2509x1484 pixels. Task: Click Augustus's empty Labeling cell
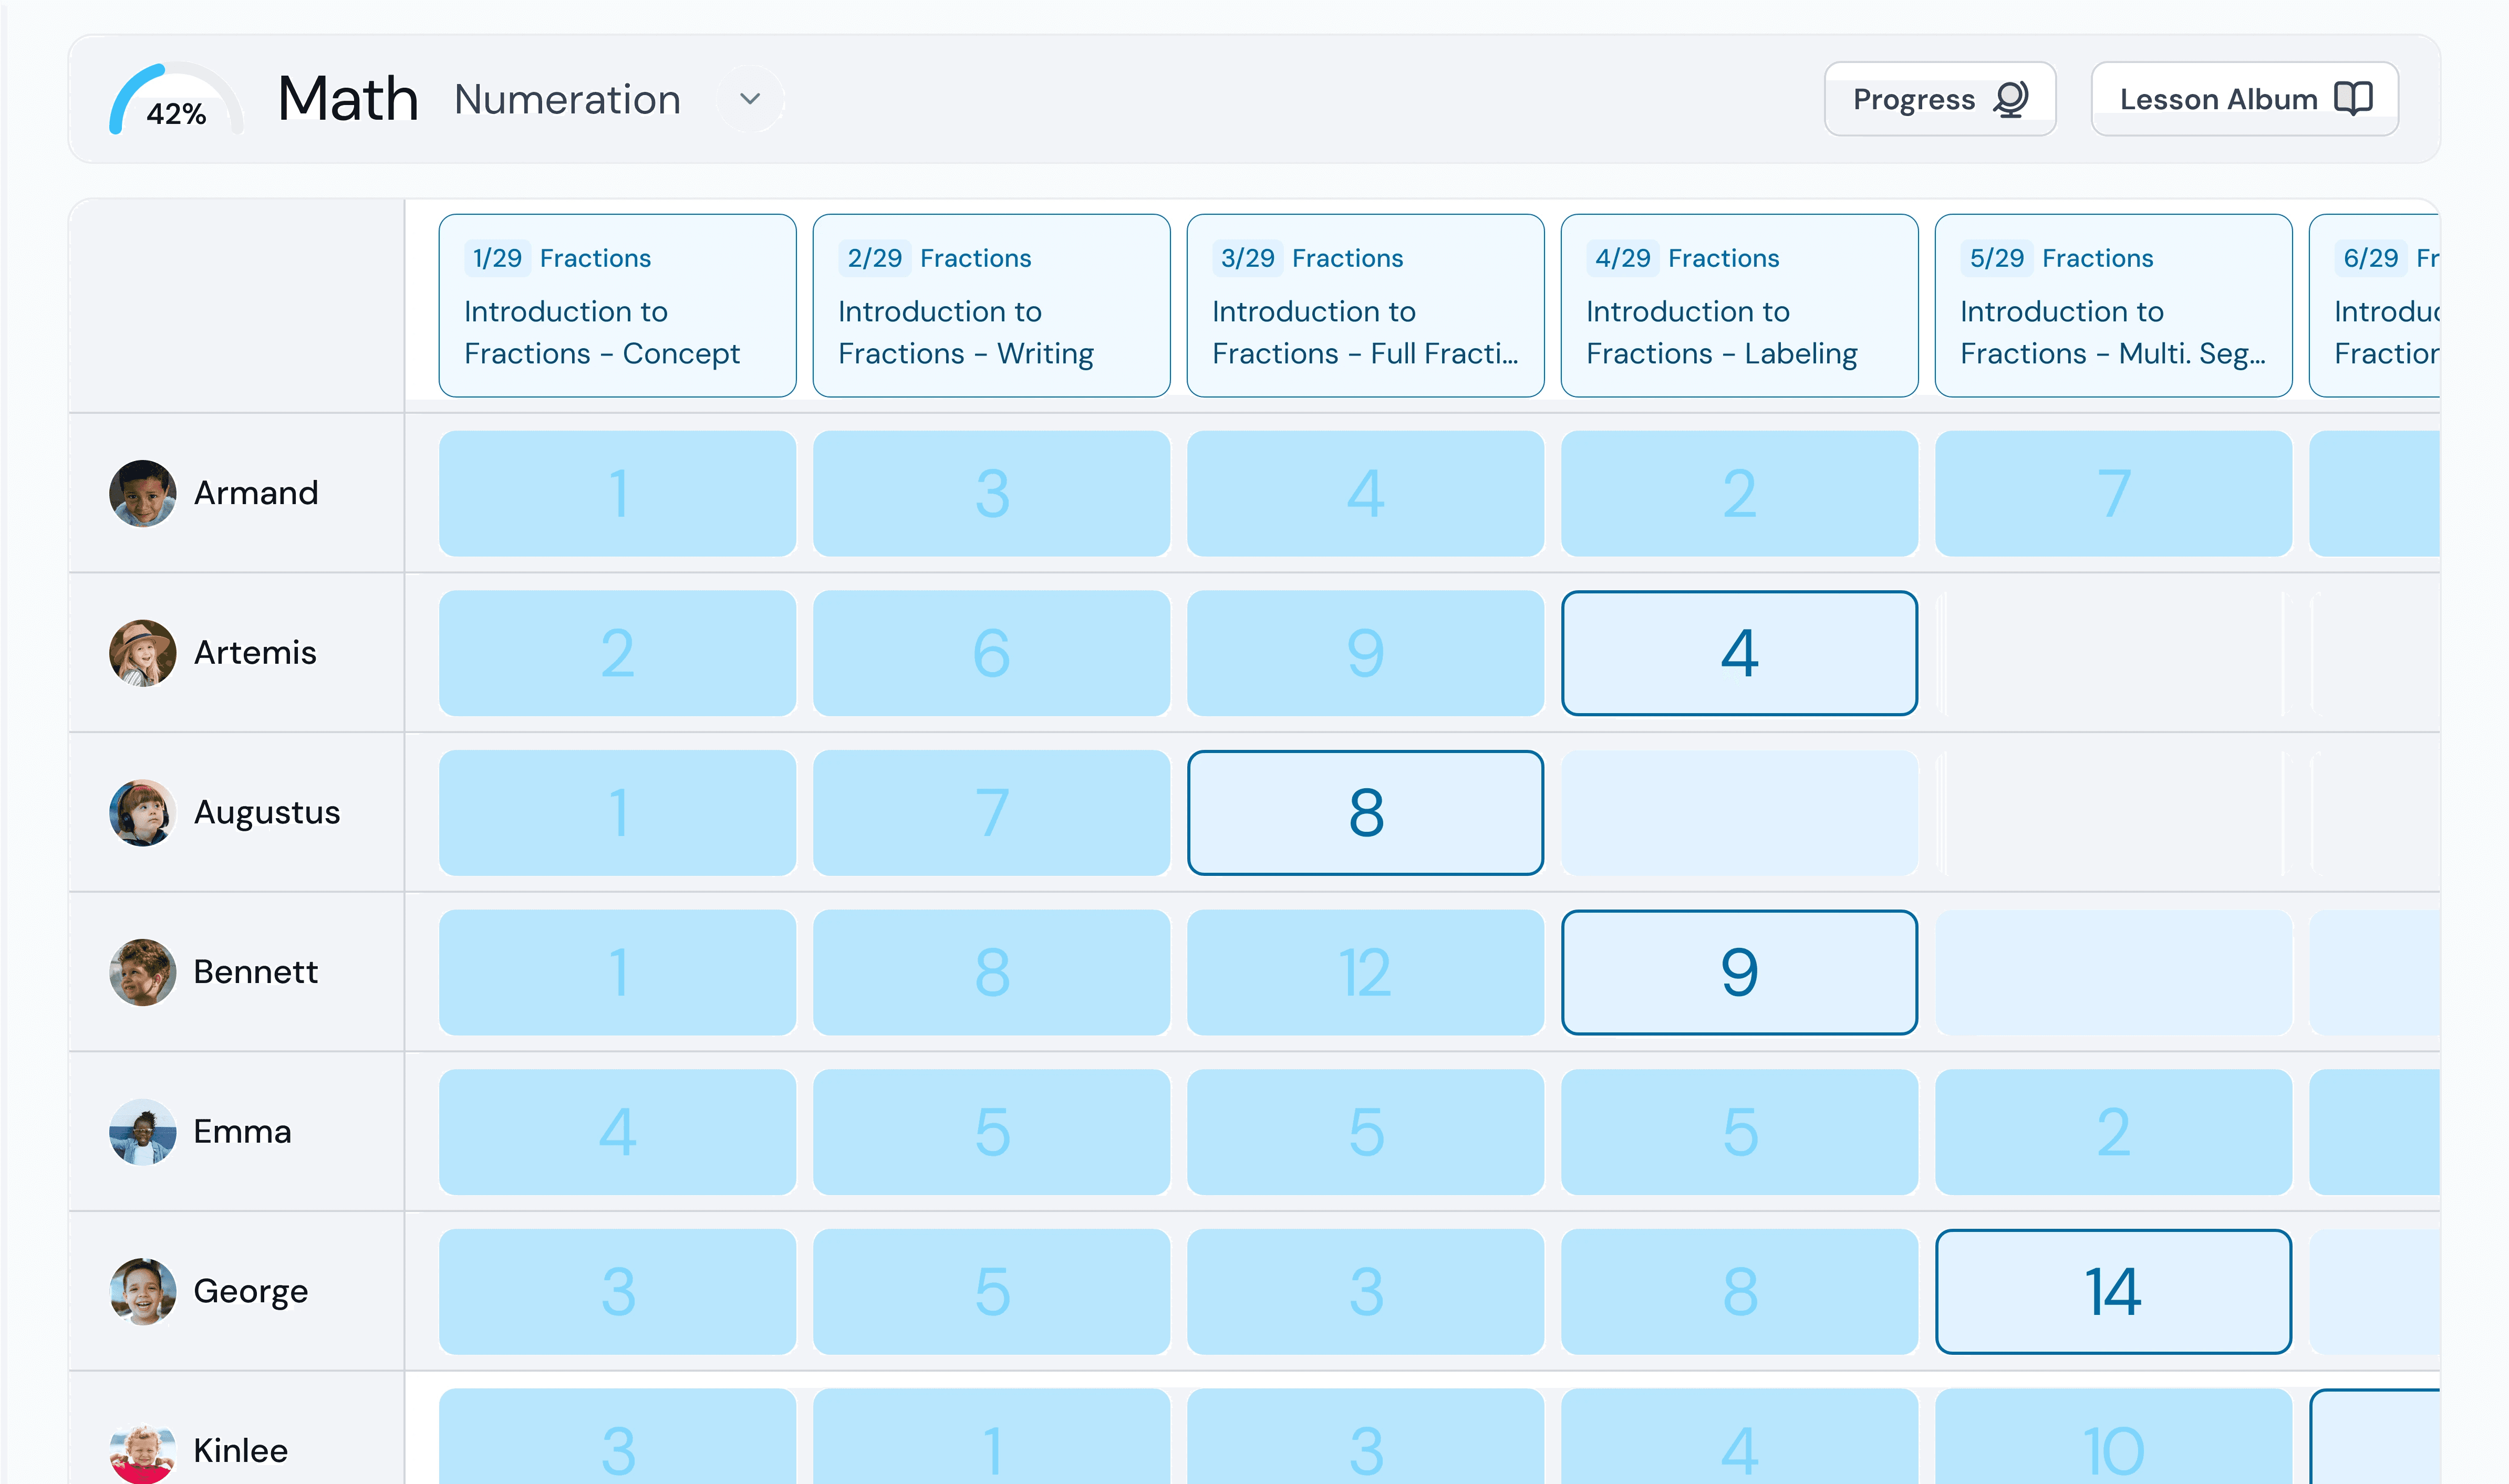1740,813
